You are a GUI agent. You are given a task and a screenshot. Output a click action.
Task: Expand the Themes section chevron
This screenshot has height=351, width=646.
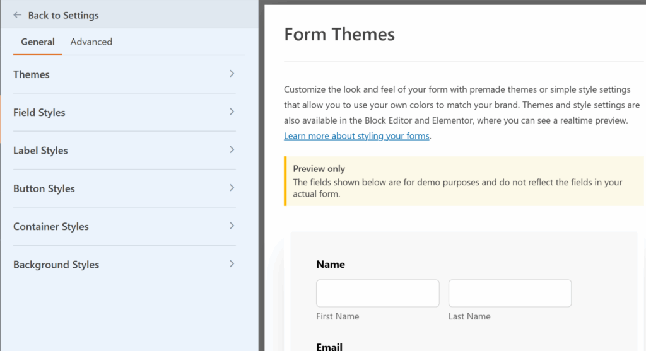[x=232, y=74]
